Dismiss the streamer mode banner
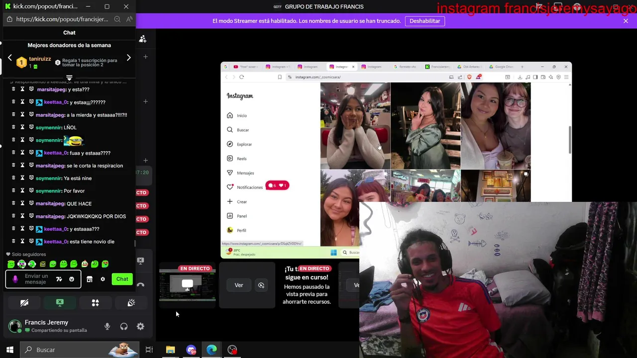 coord(626,21)
